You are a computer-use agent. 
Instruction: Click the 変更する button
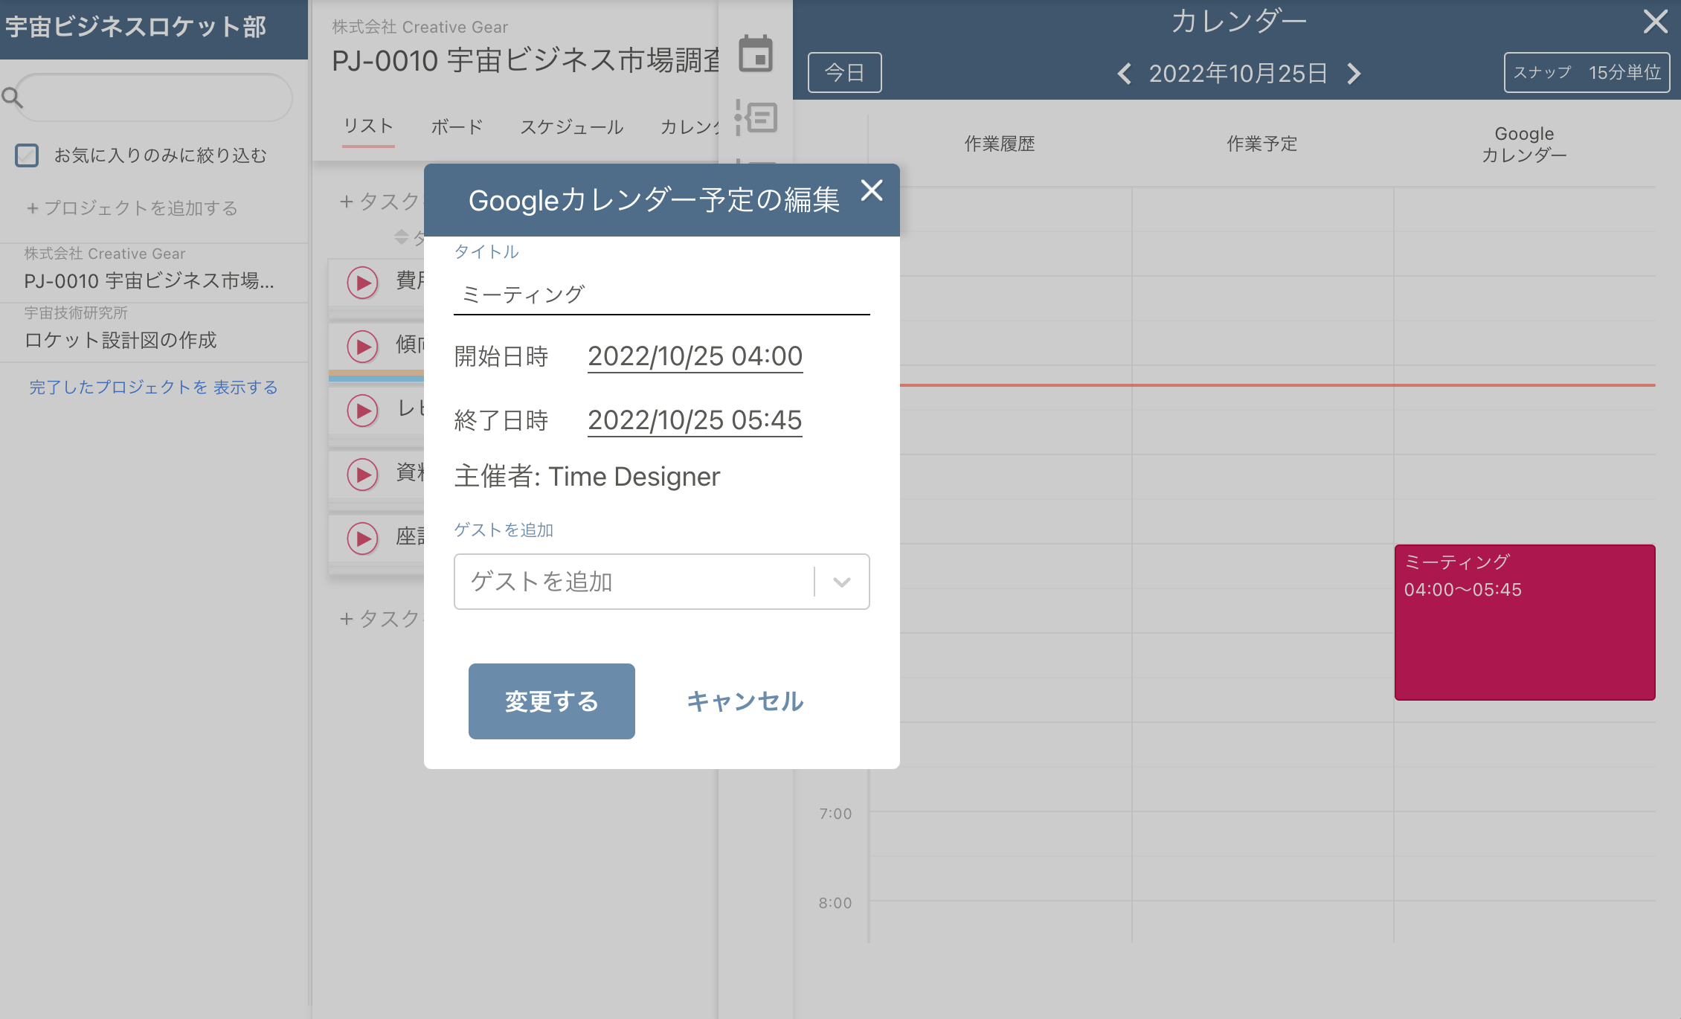[x=551, y=701]
